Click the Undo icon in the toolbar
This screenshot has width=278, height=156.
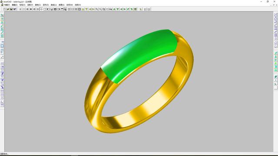145,9
